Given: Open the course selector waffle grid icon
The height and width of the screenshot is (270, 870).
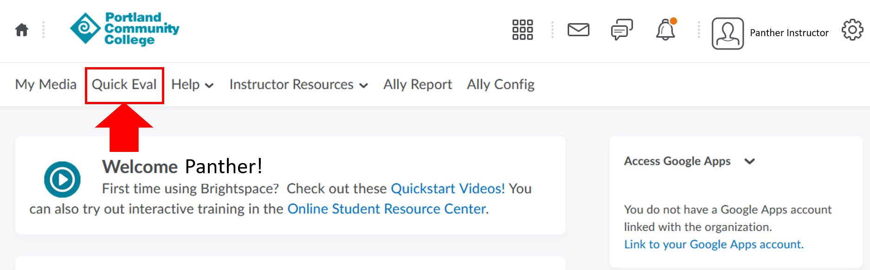Looking at the screenshot, I should (522, 30).
